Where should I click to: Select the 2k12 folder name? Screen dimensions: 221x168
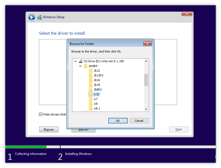point(97,71)
